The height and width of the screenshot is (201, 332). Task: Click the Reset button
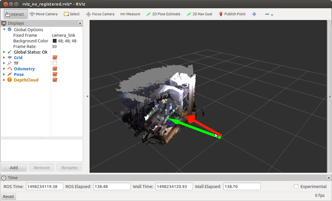(x=9, y=196)
